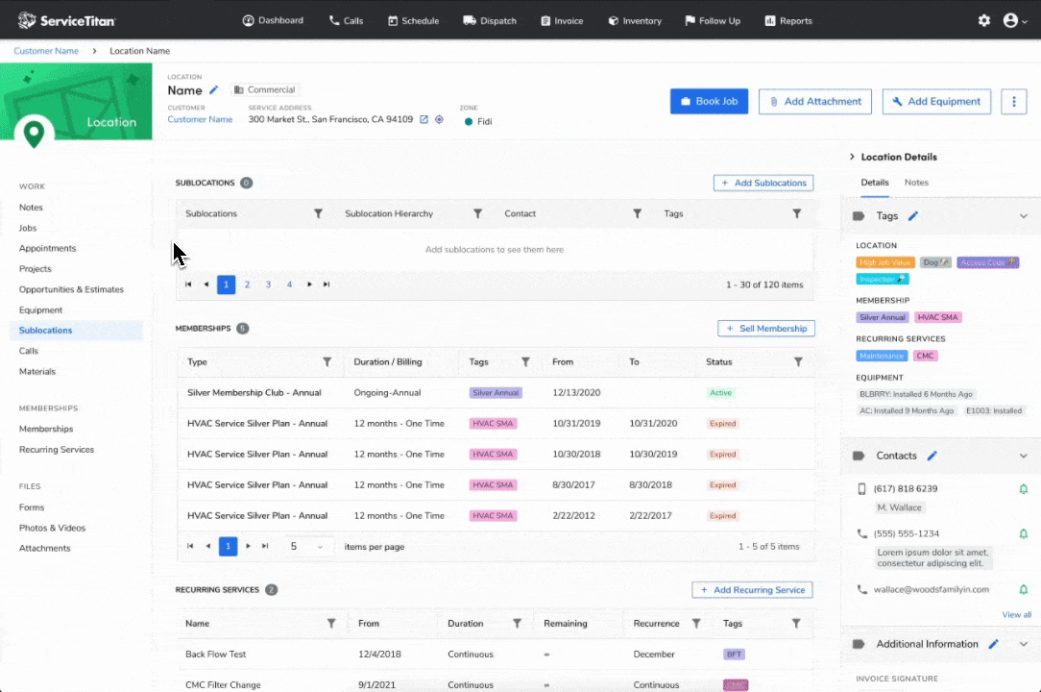Image resolution: width=1041 pixels, height=692 pixels.
Task: Filter the memberships Tags column
Action: click(525, 361)
